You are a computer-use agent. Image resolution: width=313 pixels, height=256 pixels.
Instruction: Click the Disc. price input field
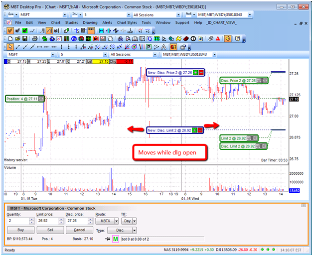pos(77,221)
